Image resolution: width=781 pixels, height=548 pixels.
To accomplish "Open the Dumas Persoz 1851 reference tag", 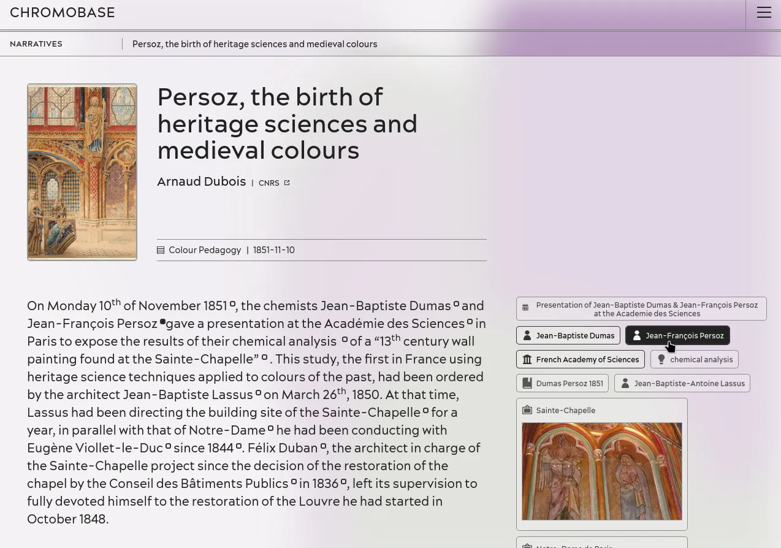I will click(562, 384).
